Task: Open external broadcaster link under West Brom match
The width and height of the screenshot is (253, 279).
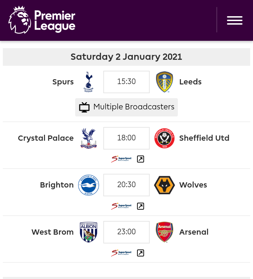Action: click(x=141, y=253)
